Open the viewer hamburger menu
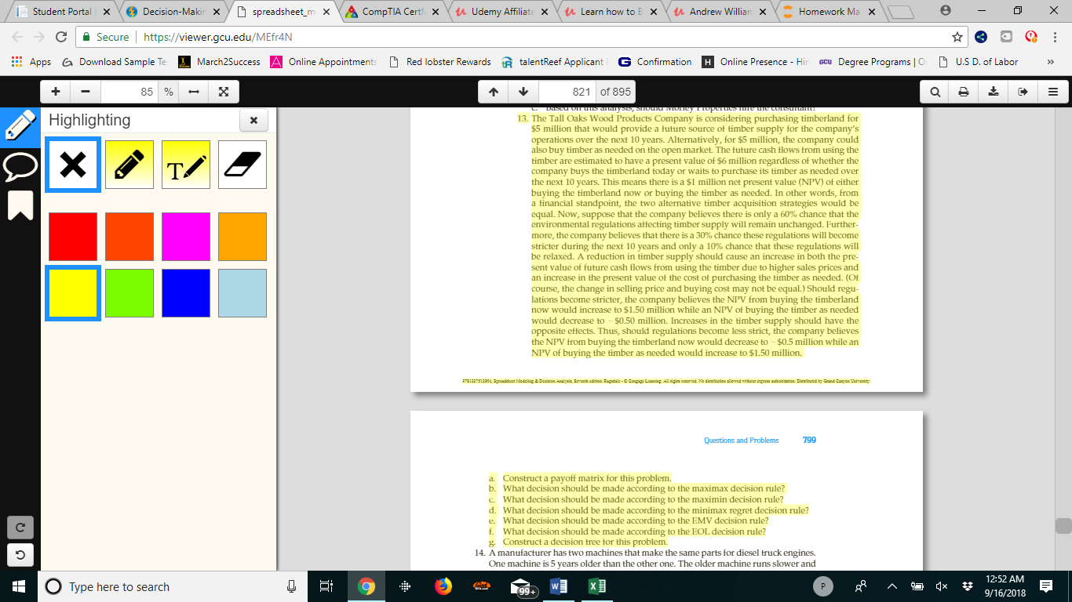 coord(1052,92)
